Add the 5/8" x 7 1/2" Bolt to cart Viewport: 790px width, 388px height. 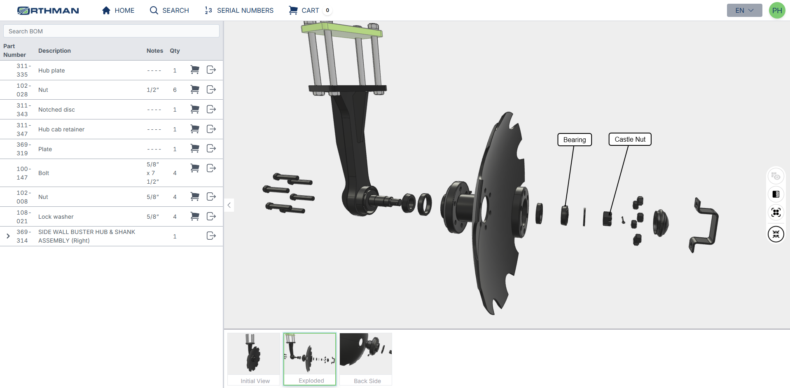click(x=195, y=168)
